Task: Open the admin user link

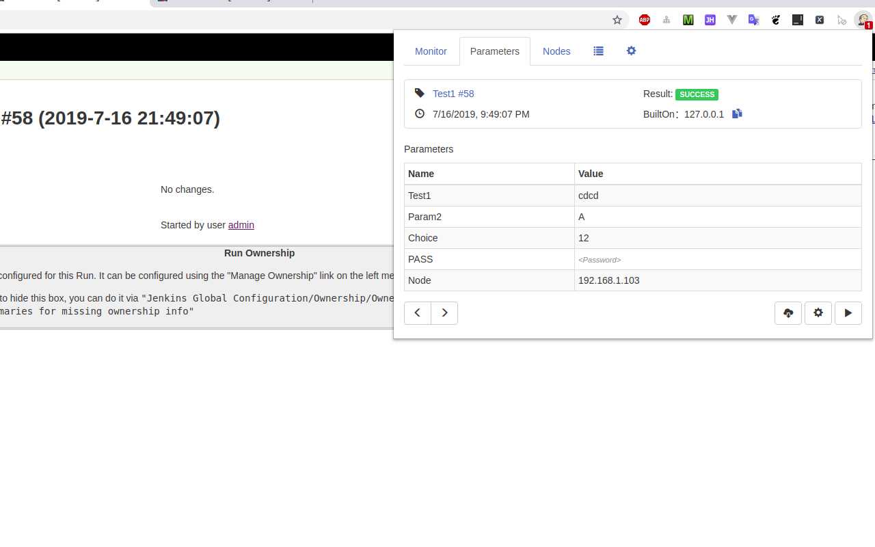Action: pyautogui.click(x=241, y=225)
